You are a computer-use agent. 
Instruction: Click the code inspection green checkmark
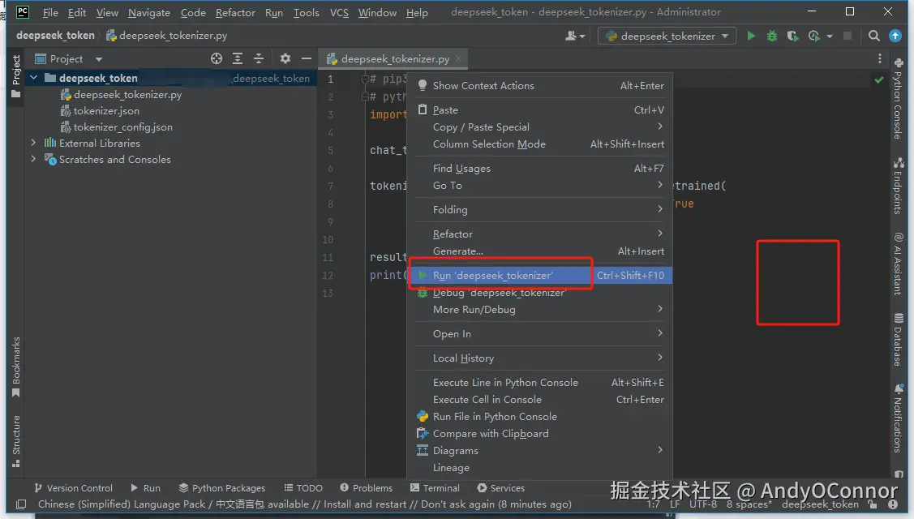[x=879, y=80]
